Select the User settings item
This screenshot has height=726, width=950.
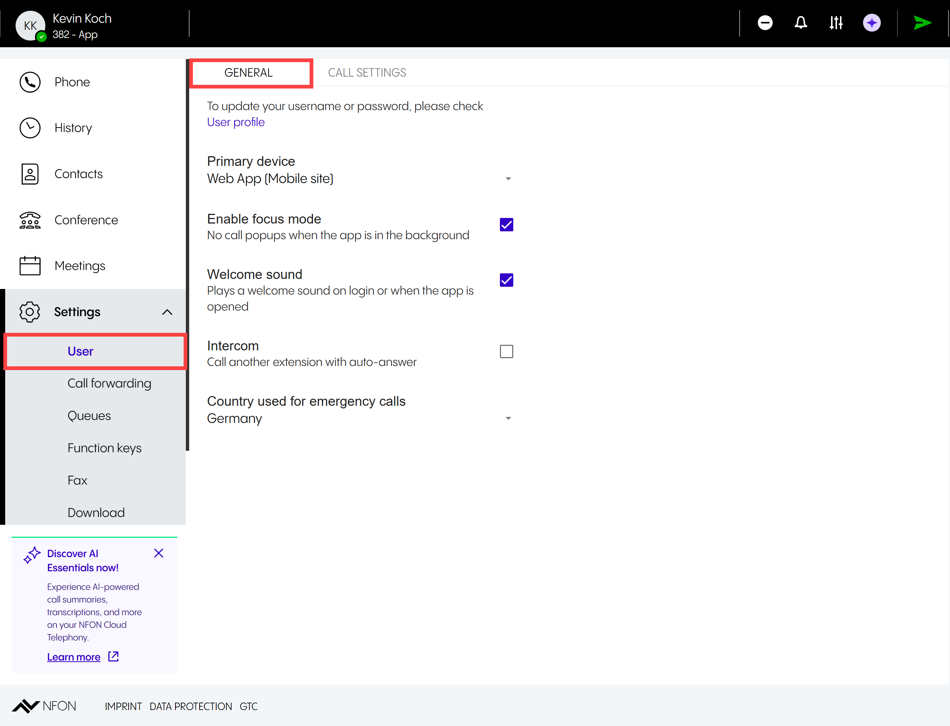[95, 351]
